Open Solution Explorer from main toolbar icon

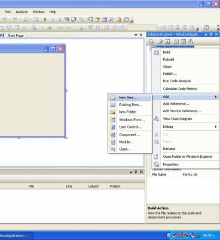90,19
